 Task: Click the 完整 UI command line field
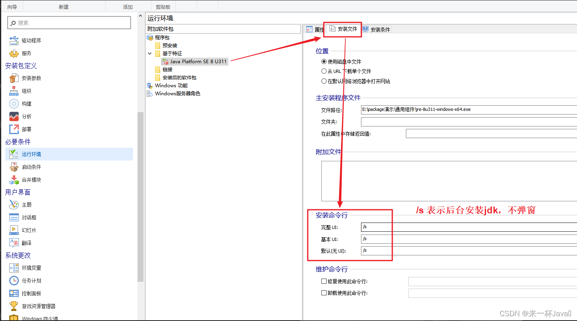[469, 227]
